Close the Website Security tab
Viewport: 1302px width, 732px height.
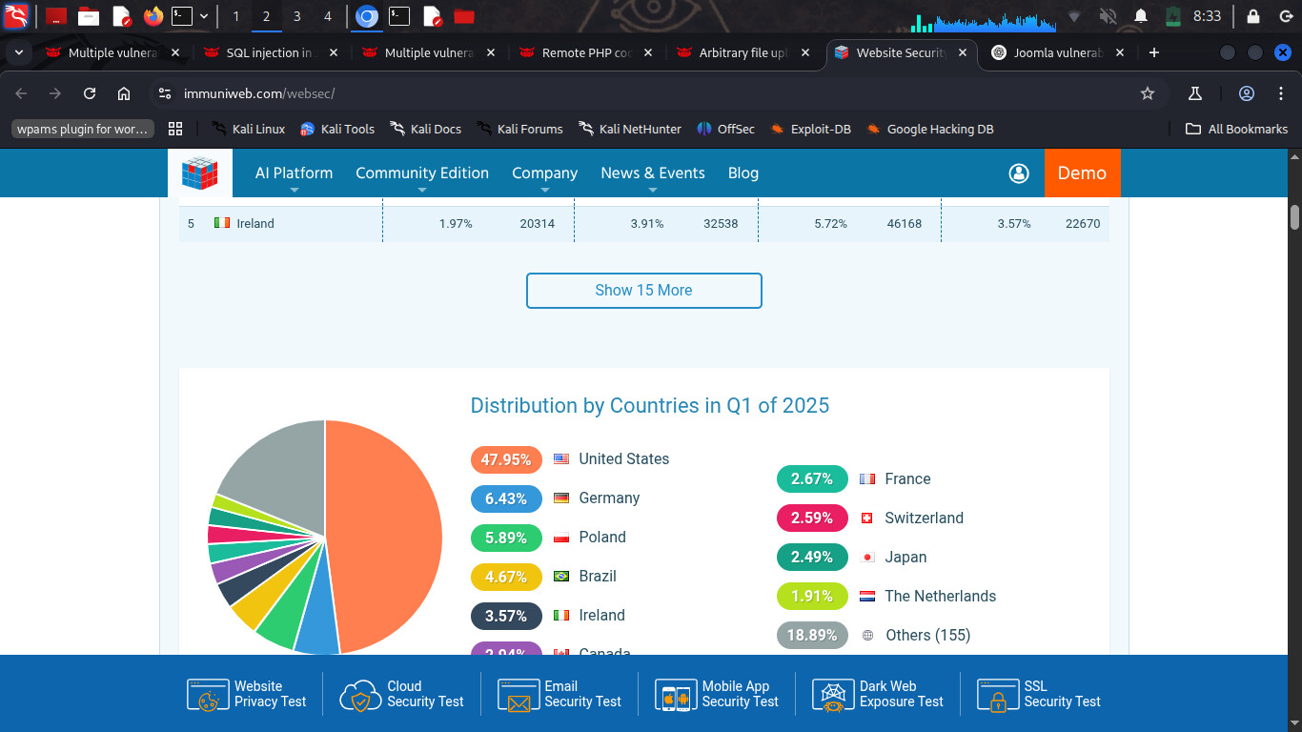click(962, 52)
